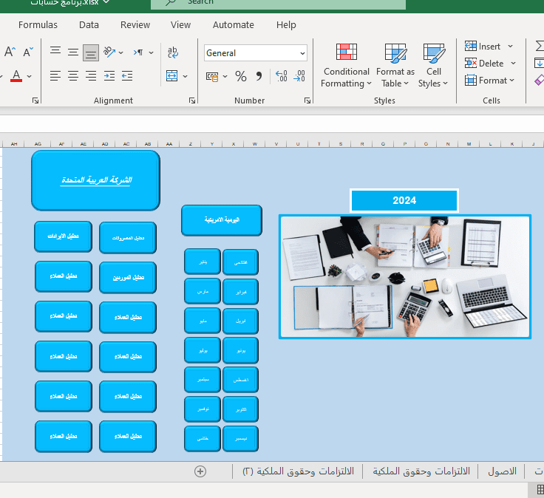
Task: Click the Delete cells icon
Action: pos(471,63)
